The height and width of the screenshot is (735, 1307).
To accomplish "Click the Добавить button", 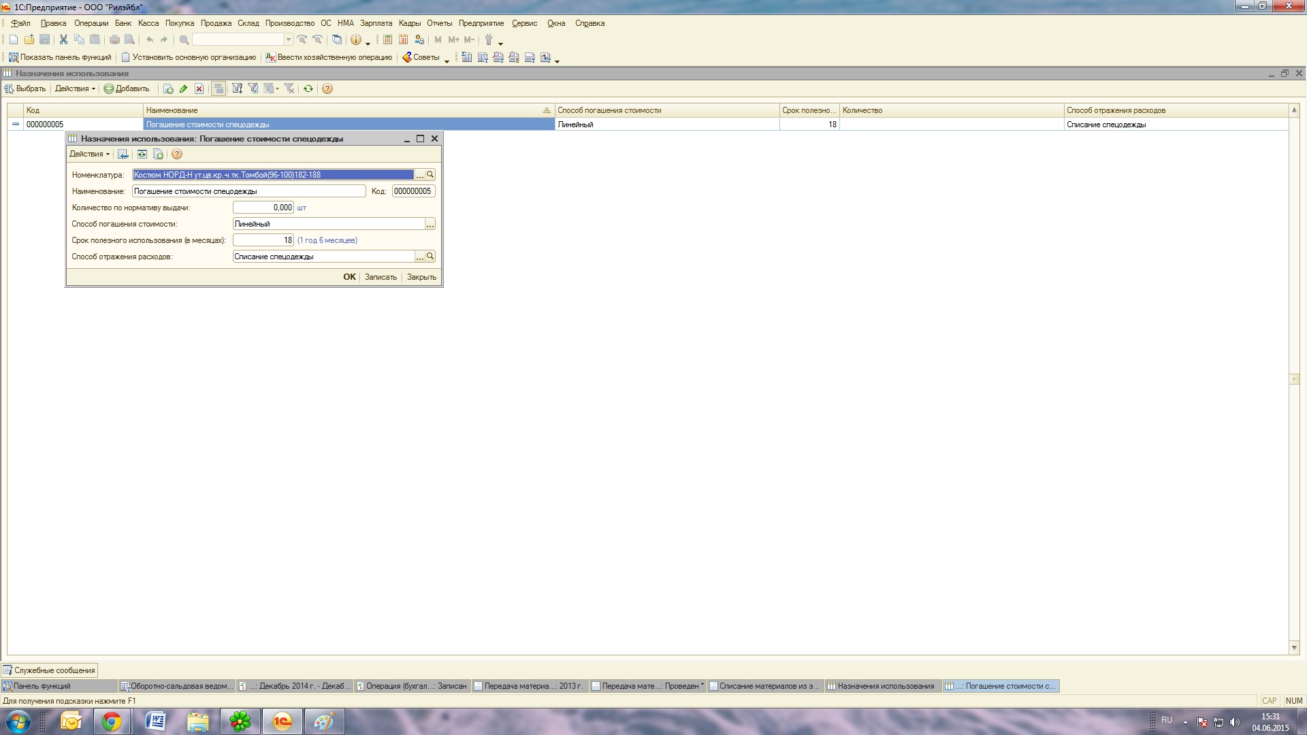I will (127, 88).
